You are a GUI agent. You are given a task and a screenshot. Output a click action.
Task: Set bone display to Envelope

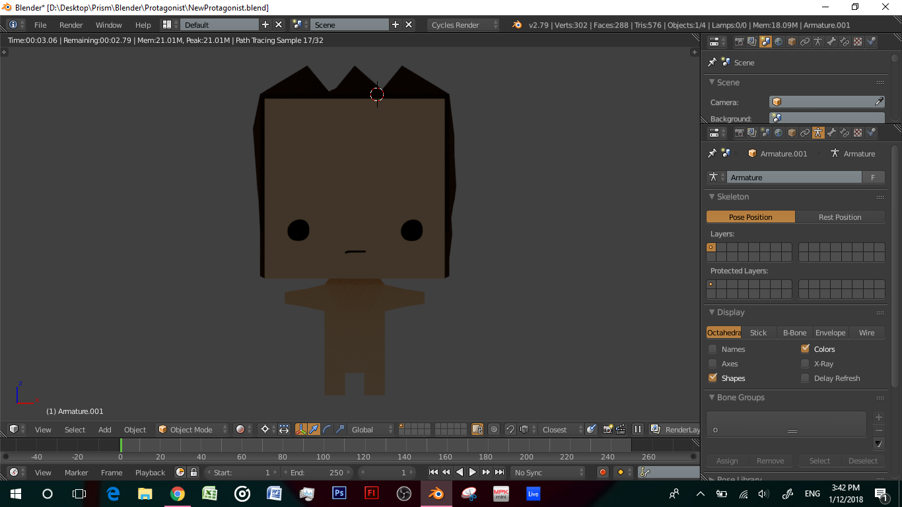tap(830, 333)
